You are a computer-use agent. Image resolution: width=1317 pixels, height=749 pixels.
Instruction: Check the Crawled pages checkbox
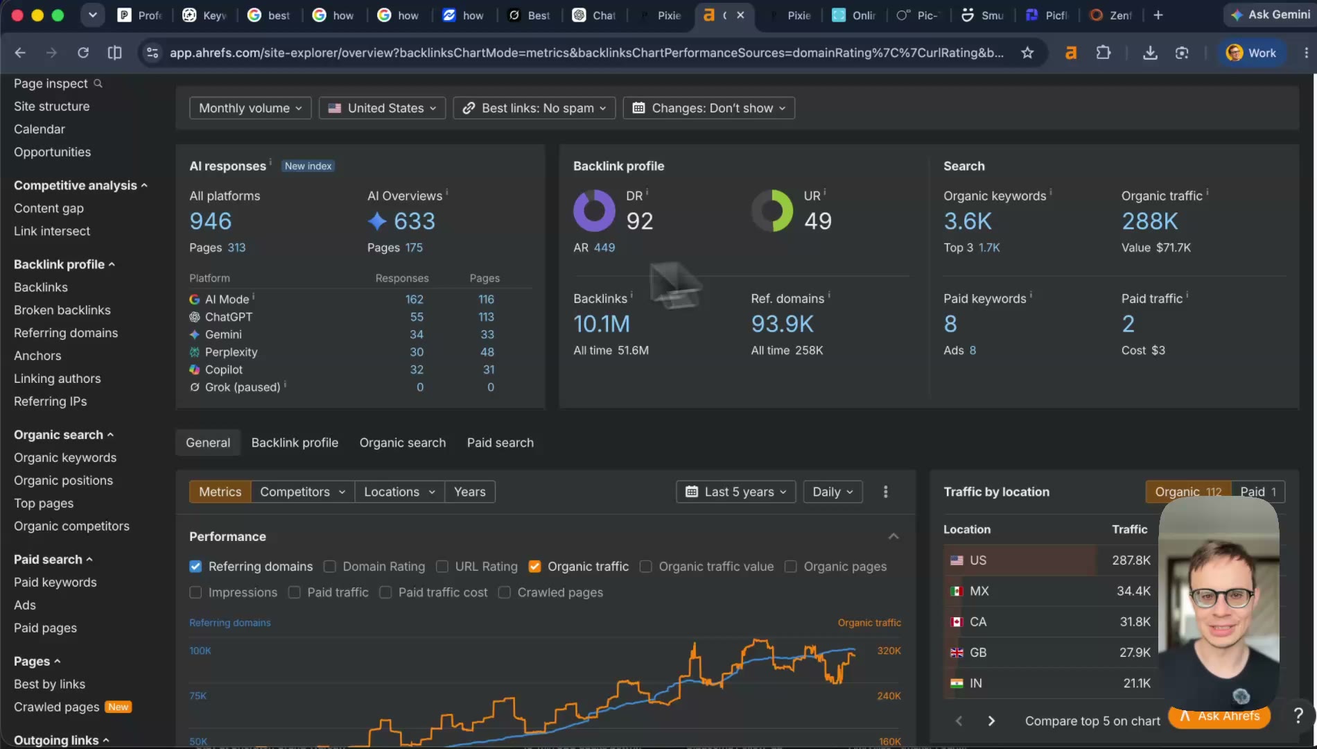click(x=505, y=592)
